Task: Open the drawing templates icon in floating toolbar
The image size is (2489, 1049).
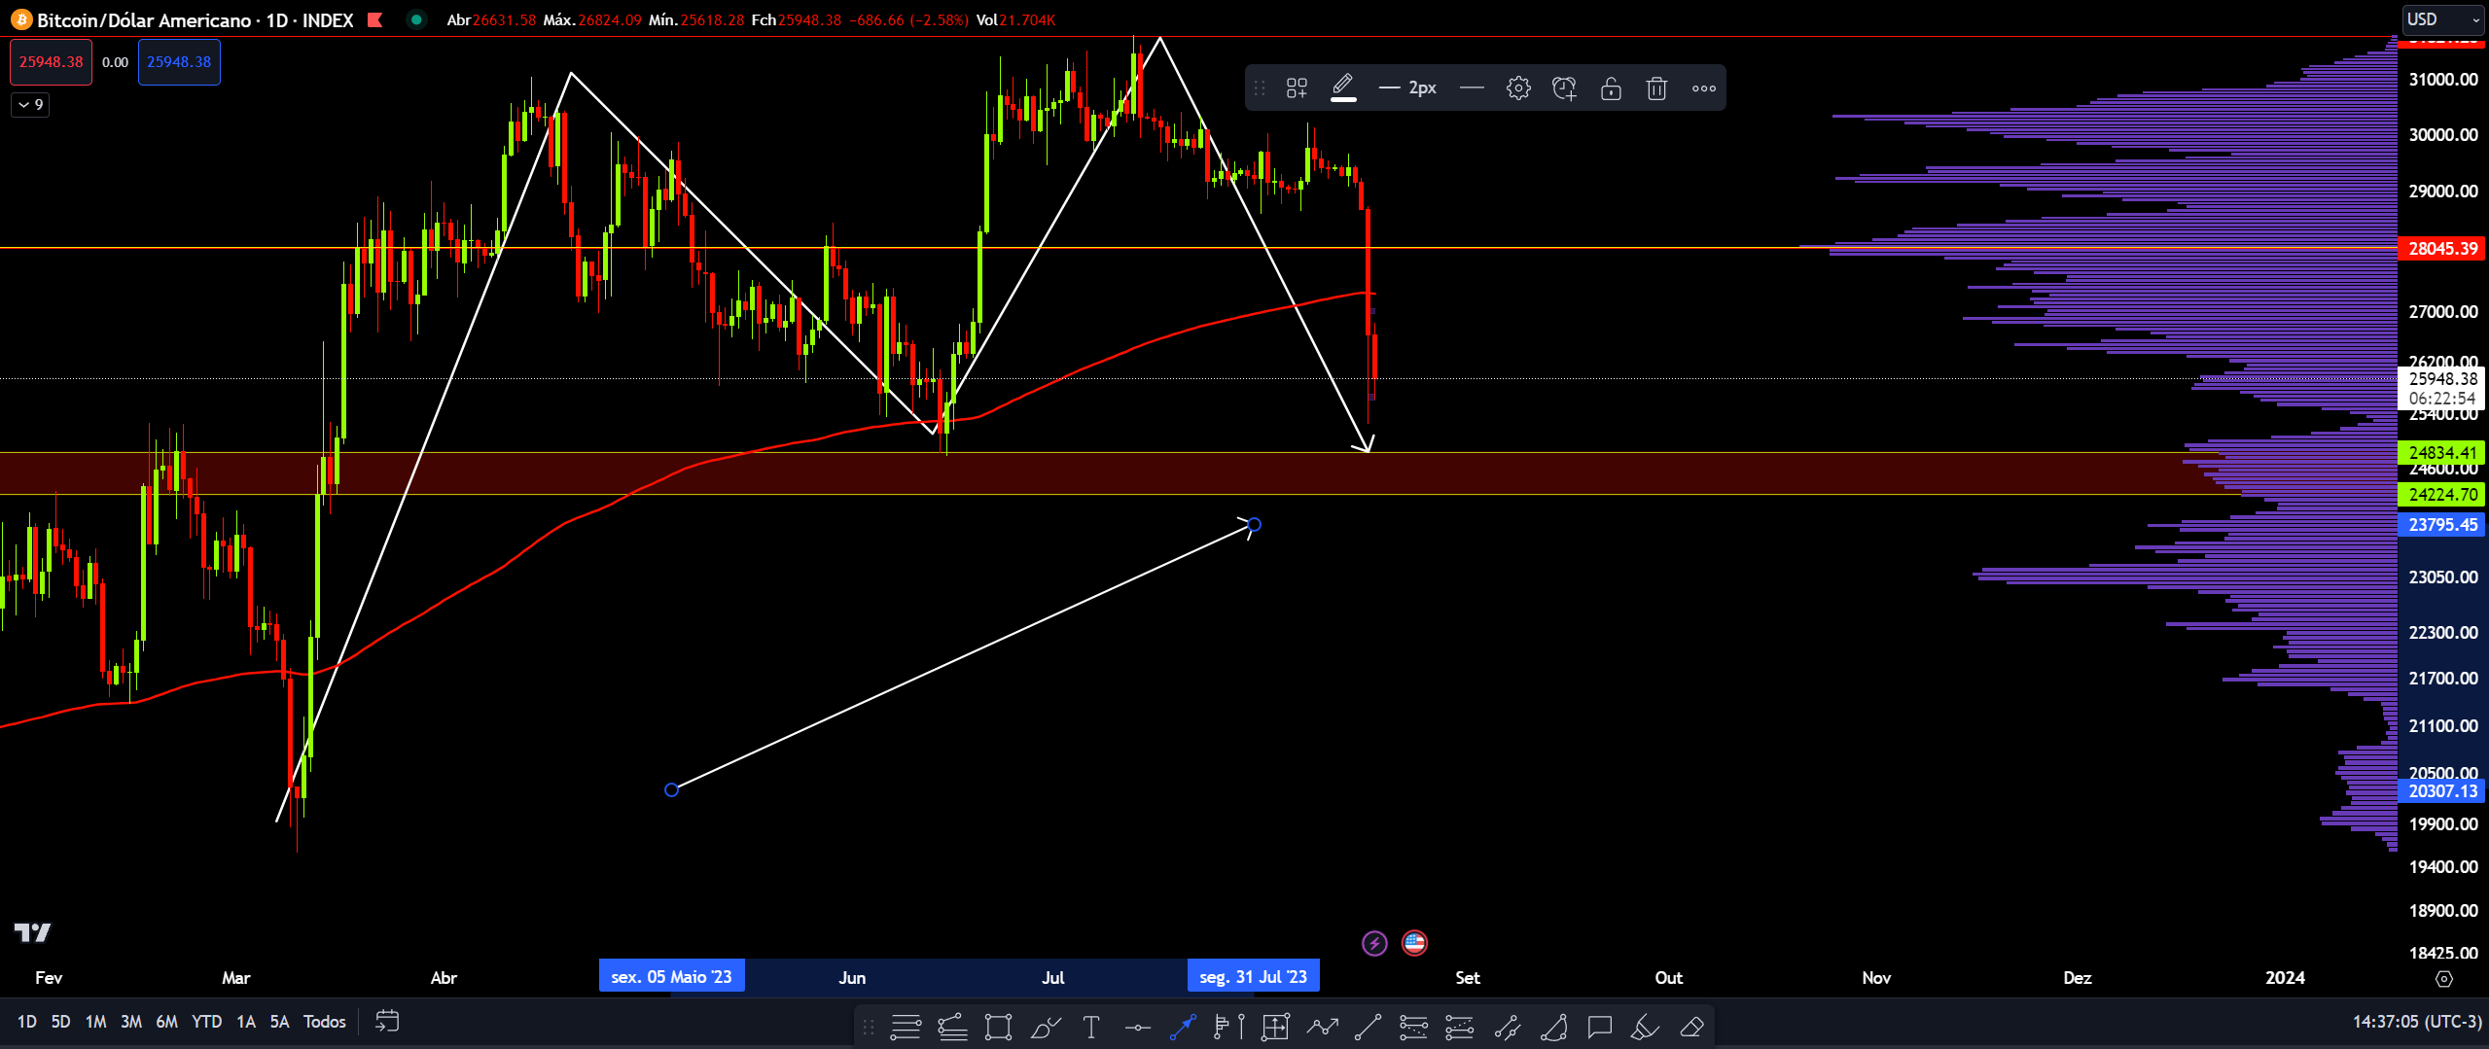Action: pyautogui.click(x=1297, y=88)
